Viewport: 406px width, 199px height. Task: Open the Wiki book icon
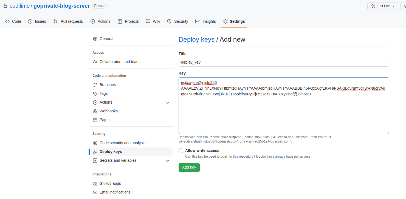click(x=147, y=21)
